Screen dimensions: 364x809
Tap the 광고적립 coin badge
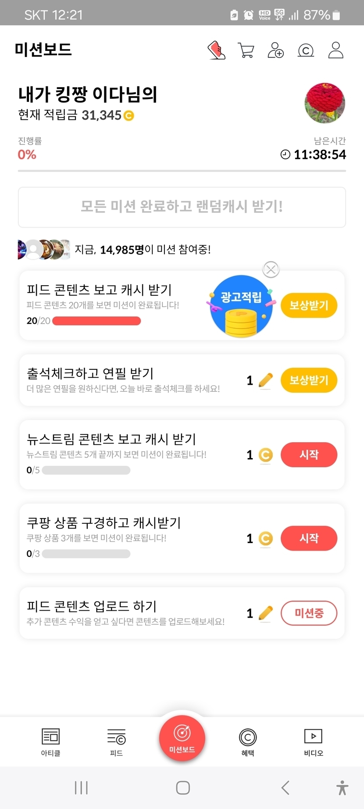(241, 307)
